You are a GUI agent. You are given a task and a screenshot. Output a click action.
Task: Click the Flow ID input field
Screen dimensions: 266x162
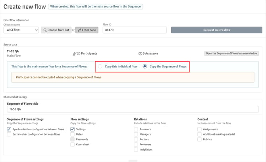point(135,30)
